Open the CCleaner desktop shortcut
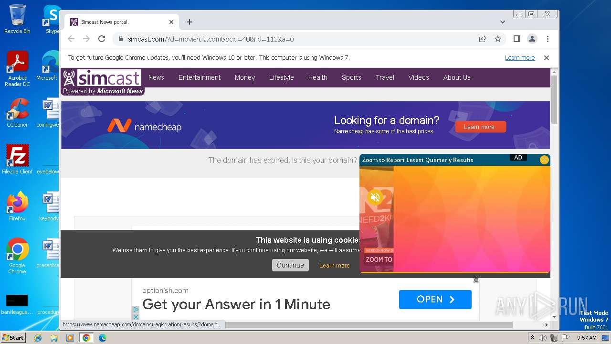The height and width of the screenshot is (344, 611). click(x=17, y=113)
